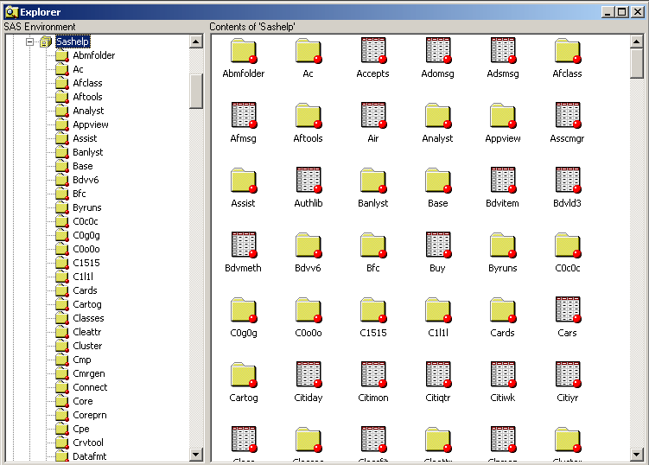Image resolution: width=649 pixels, height=465 pixels.
Task: Select the Accepts table icon
Action: tap(373, 50)
